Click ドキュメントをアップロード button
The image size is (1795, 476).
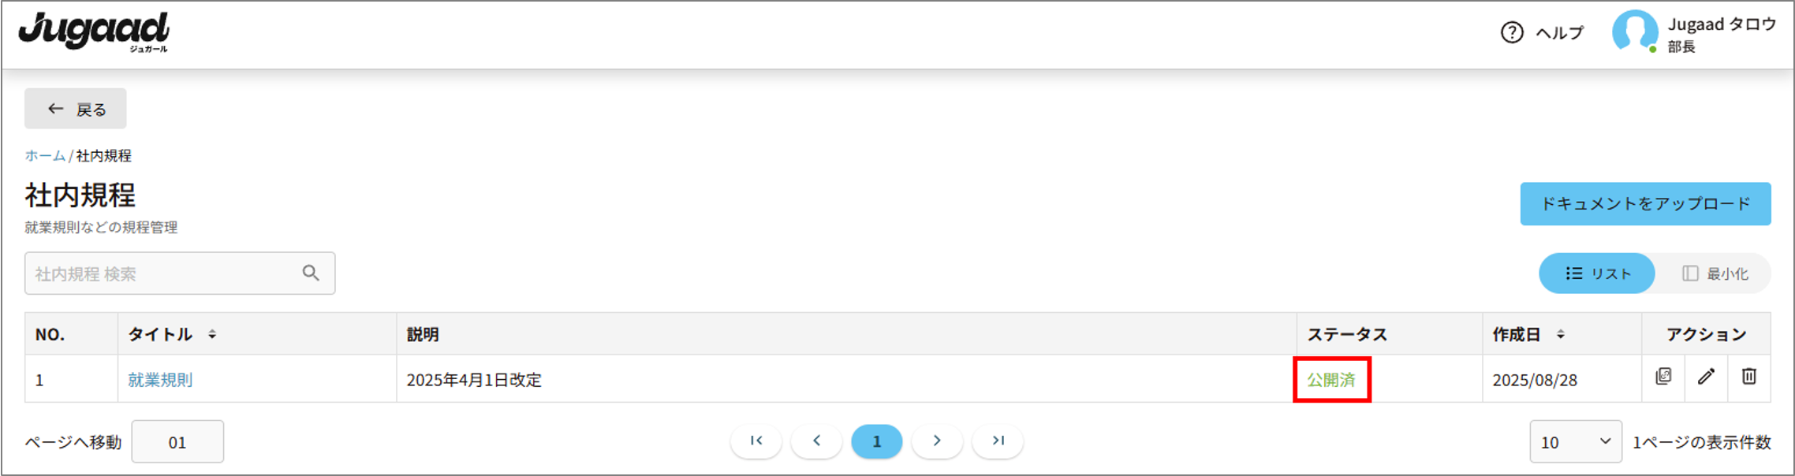[x=1645, y=204]
